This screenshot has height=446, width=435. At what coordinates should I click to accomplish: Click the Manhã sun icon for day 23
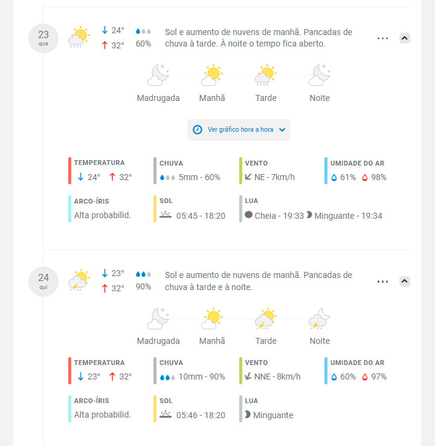212,76
